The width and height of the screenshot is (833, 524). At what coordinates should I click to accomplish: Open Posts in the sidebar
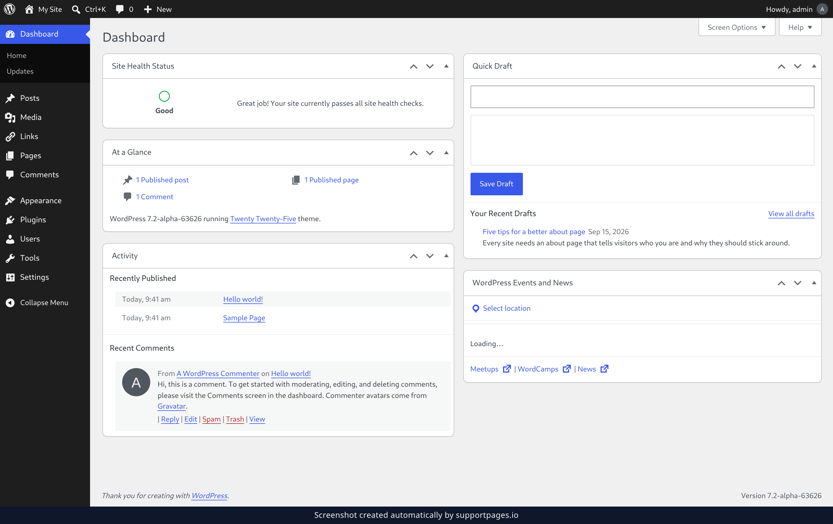coord(45,98)
